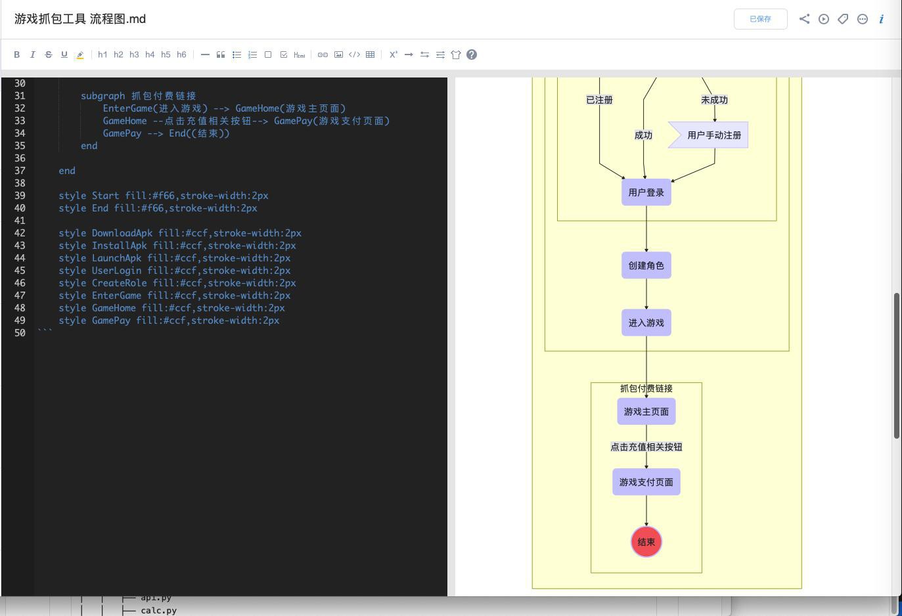Screen dimensions: 902x616
Task: Click the preview pane vertical scrollbar
Action: tap(896, 366)
